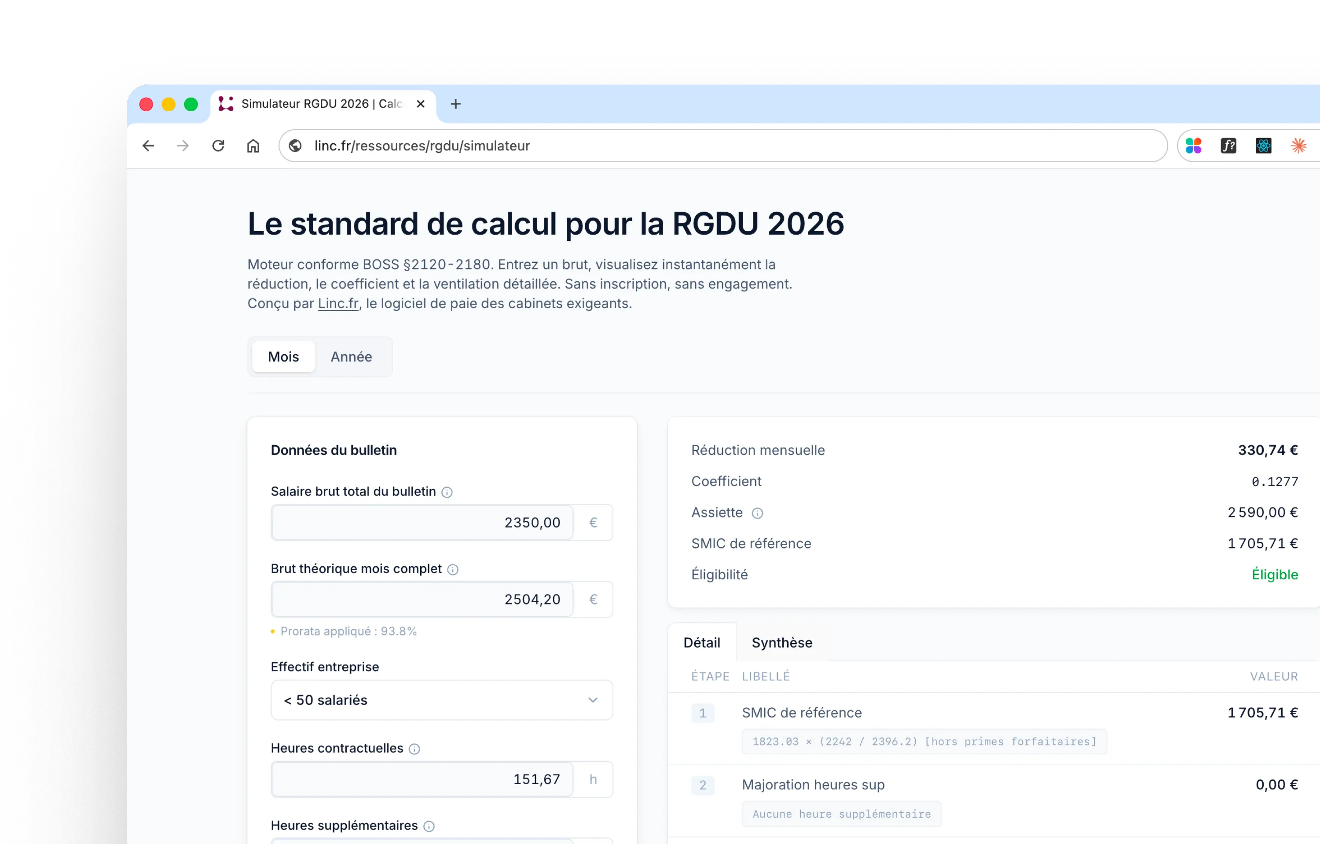This screenshot has height=844, width=1320.
Task: Click the info icon next to Assiette
Action: (758, 513)
